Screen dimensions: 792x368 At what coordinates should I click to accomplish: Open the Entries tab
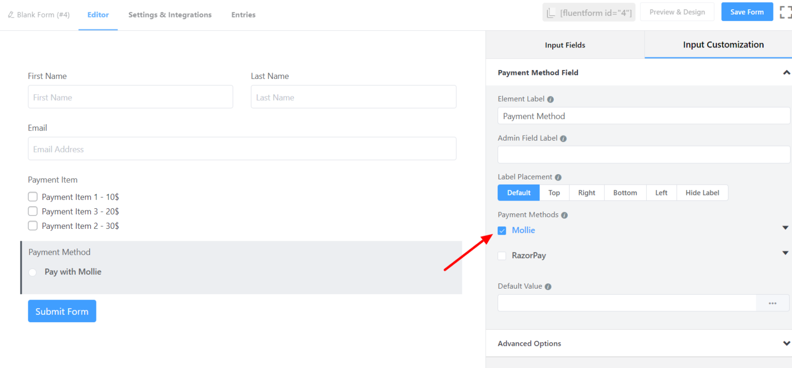243,14
